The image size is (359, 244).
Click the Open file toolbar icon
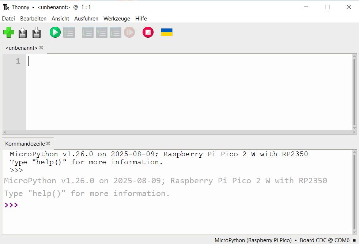23,33
